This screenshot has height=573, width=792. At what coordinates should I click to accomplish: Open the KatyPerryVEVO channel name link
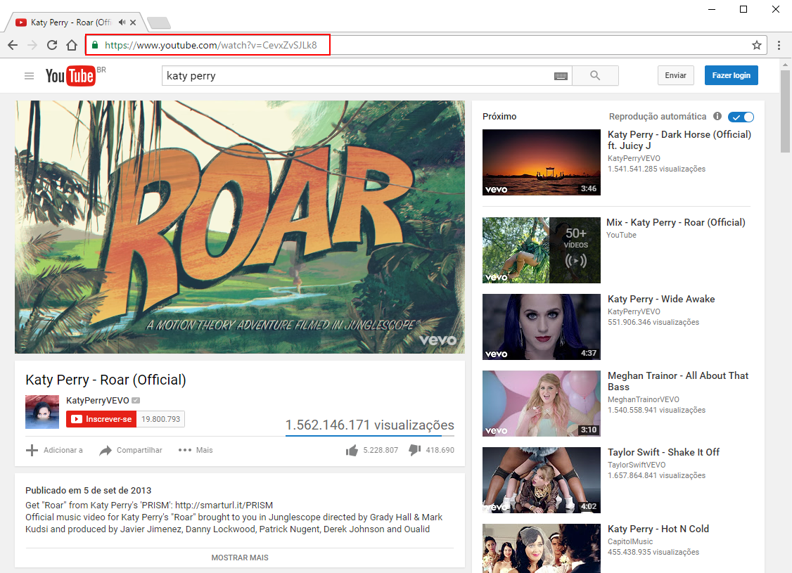98,400
